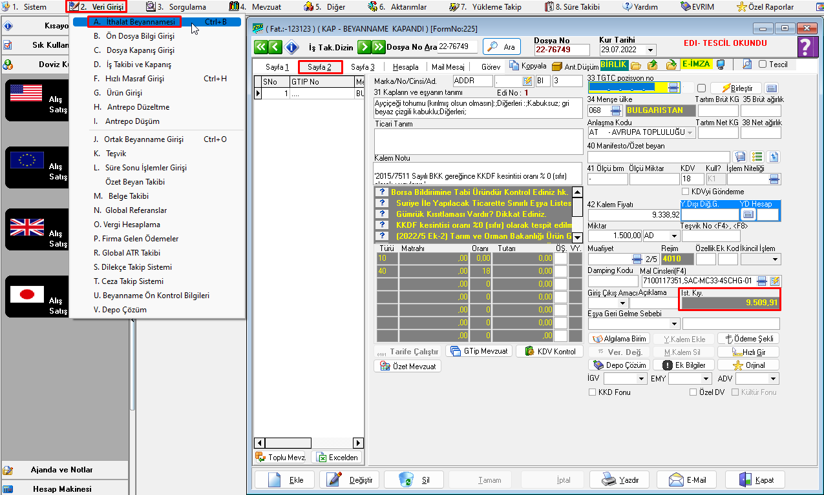Check the Özel DV box

tap(693, 392)
